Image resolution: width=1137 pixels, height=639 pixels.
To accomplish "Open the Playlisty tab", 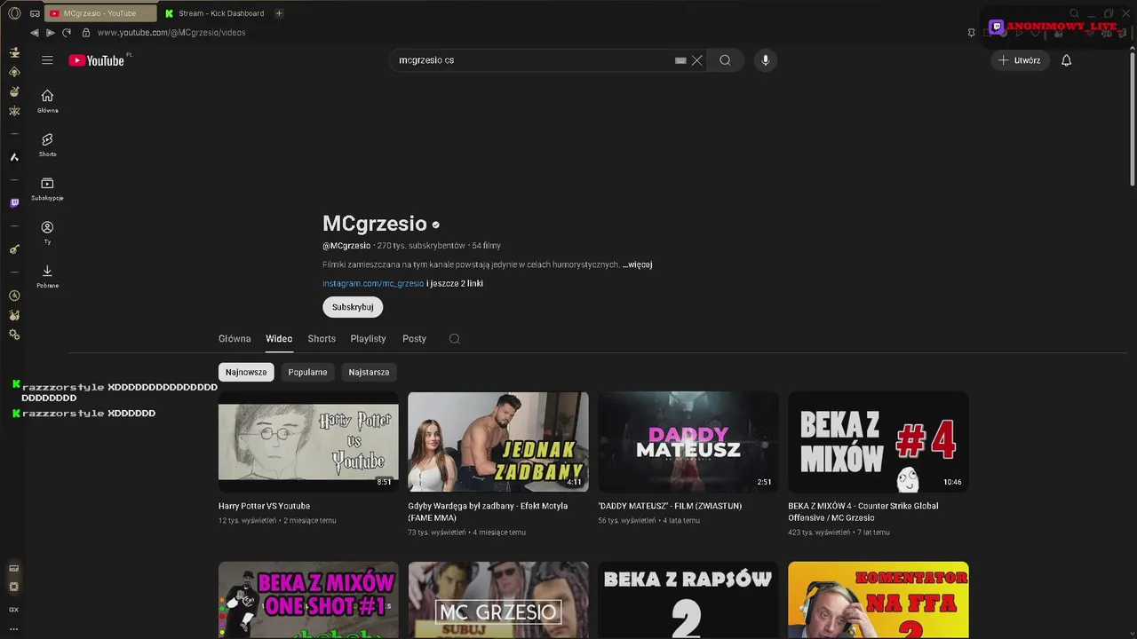I will pyautogui.click(x=368, y=338).
